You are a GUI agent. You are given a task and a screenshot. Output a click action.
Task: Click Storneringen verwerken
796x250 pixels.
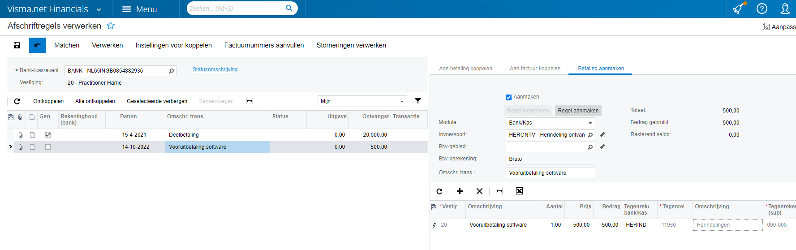(351, 45)
